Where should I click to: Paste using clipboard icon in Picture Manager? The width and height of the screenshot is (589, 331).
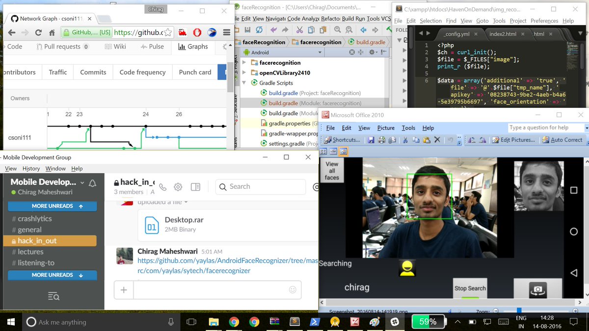tap(426, 140)
